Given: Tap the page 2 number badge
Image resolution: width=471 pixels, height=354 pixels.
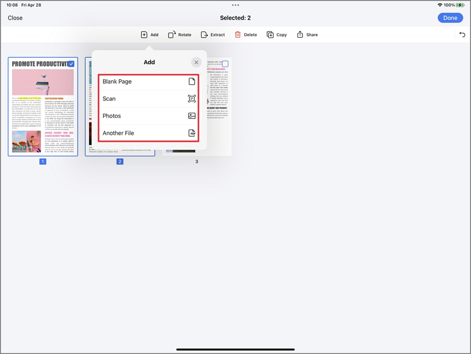Looking at the screenshot, I should [x=120, y=161].
